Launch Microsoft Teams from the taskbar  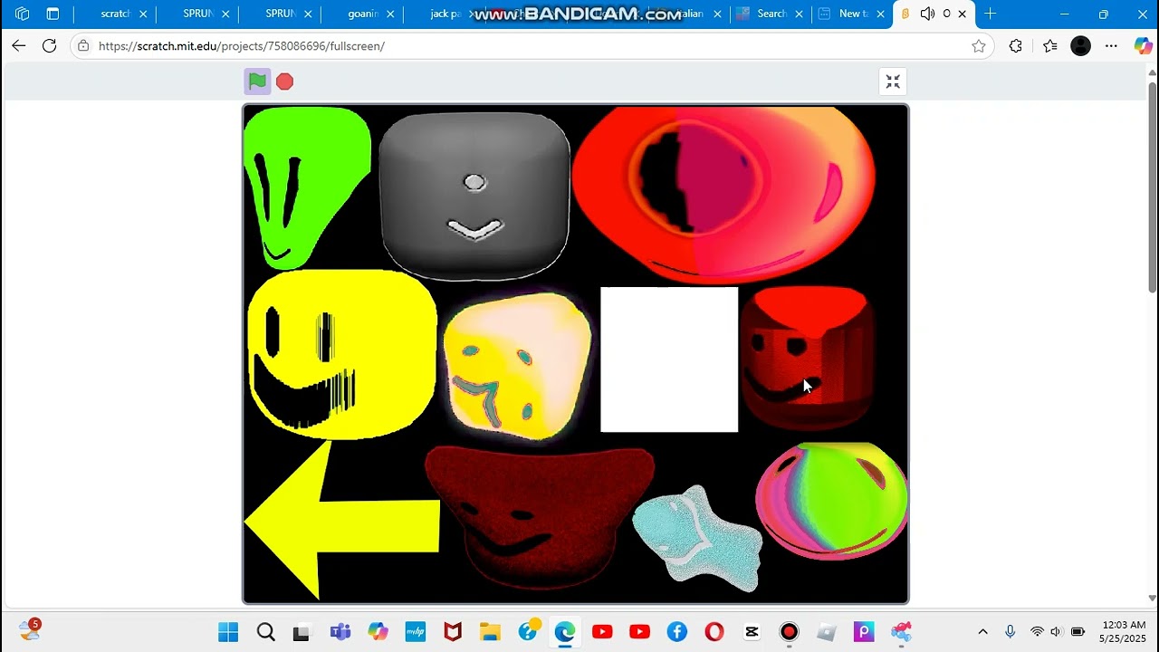tap(340, 632)
